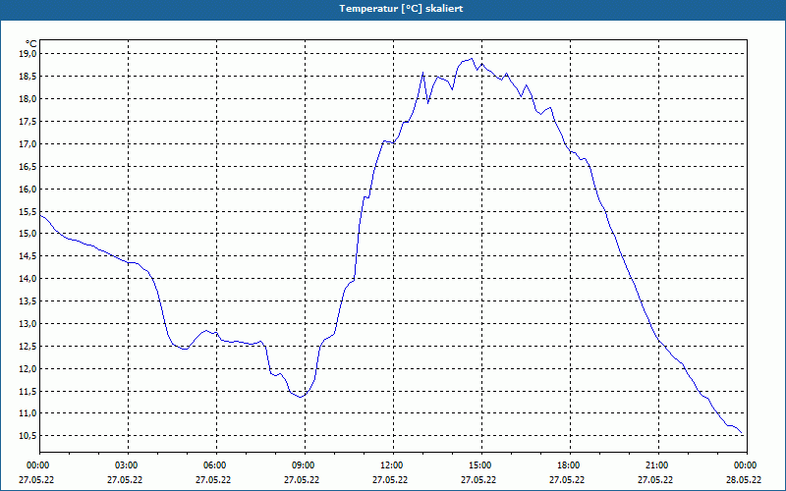The image size is (786, 491).
Task: Click the 15,0 axis label
Action: tap(28, 234)
